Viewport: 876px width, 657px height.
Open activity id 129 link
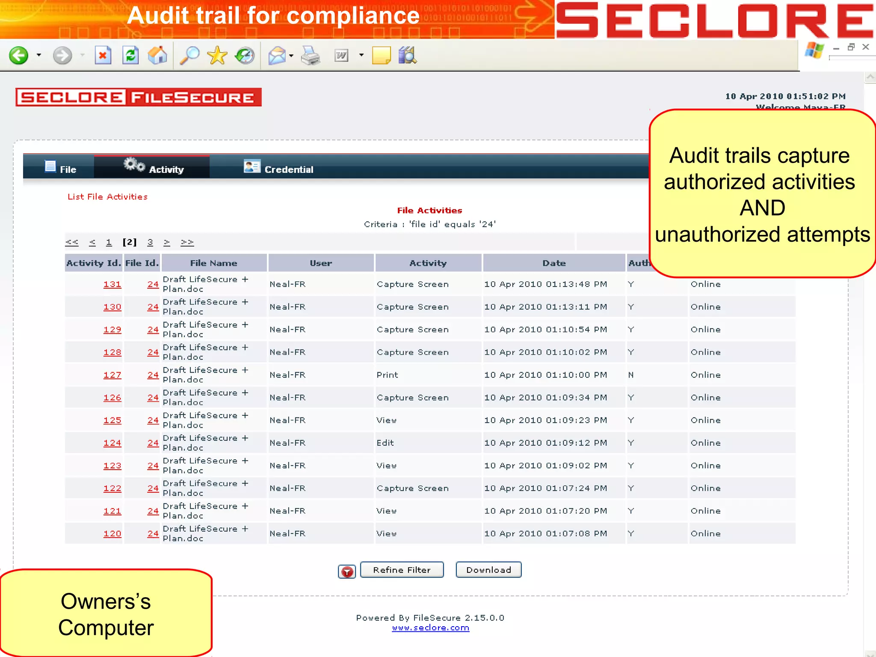[x=112, y=330]
